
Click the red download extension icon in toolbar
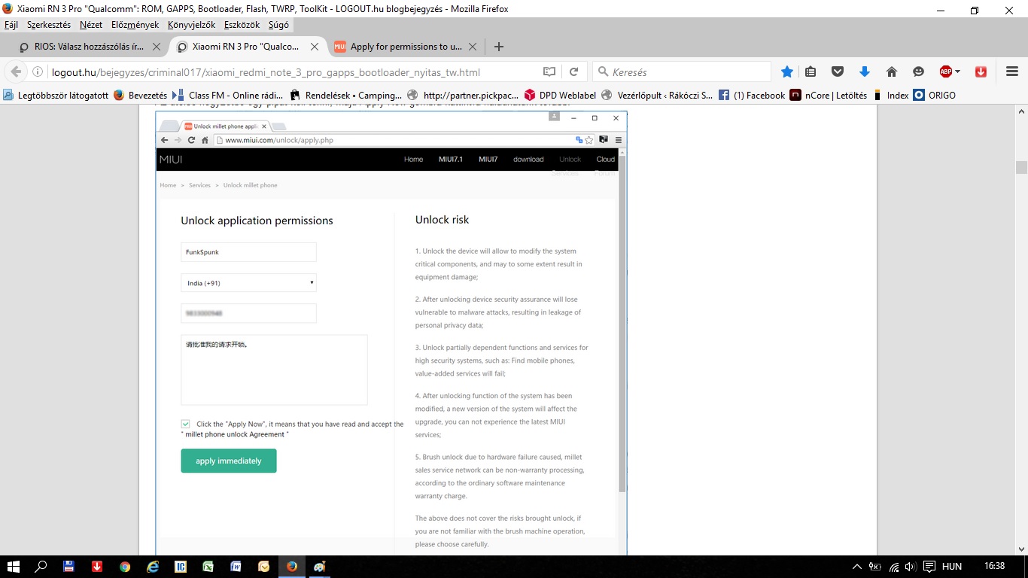(981, 71)
